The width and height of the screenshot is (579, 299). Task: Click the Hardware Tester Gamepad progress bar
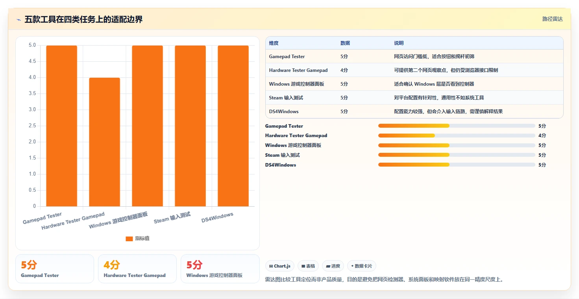[x=457, y=136]
